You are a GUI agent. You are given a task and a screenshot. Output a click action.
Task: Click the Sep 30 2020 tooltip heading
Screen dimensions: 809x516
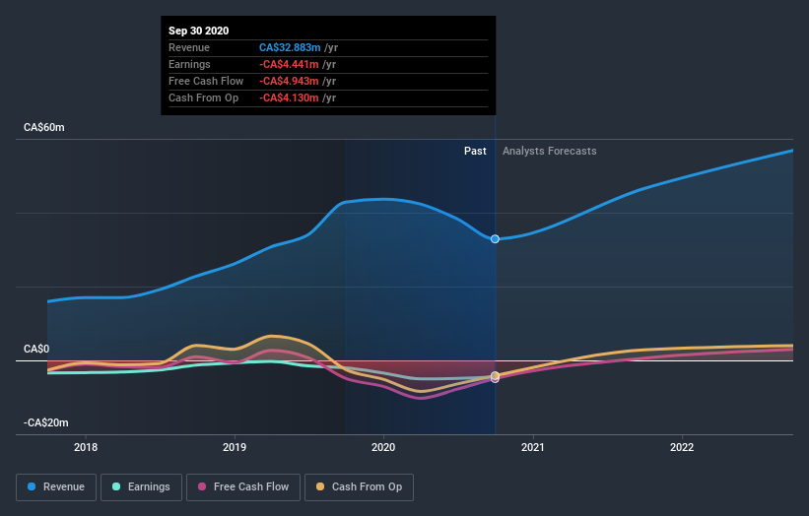click(x=199, y=31)
